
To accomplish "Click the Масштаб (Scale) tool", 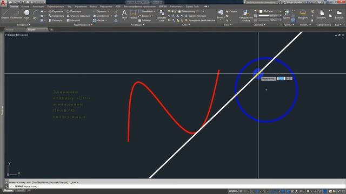I will click(x=73, y=20).
